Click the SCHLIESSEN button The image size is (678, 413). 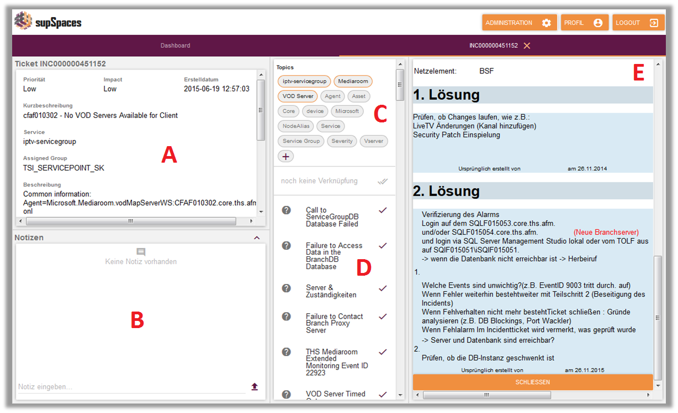(533, 382)
